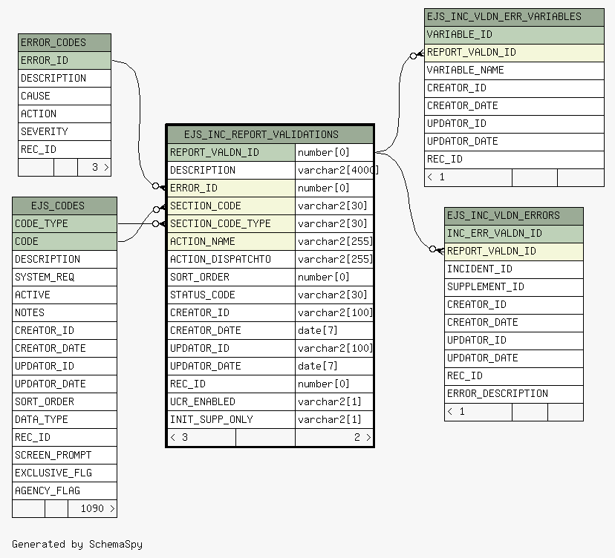Select the AGENCY_FLAG column in EJS_CODES
The image size is (615, 558).
click(x=65, y=490)
